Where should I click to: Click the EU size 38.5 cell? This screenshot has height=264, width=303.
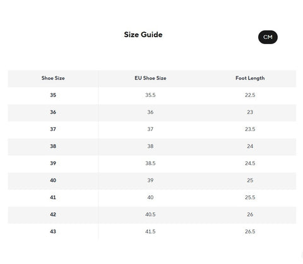pyautogui.click(x=150, y=163)
